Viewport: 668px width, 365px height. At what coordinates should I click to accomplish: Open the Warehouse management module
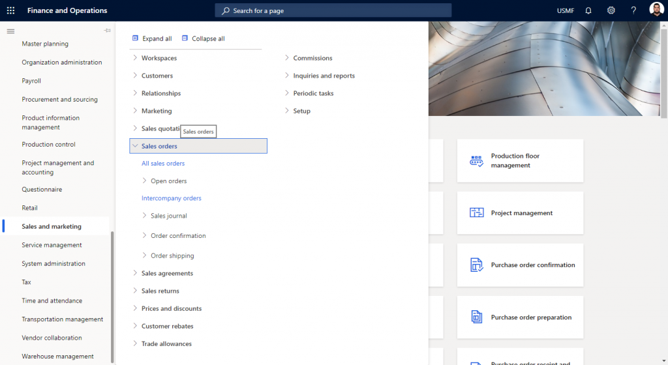[58, 356]
